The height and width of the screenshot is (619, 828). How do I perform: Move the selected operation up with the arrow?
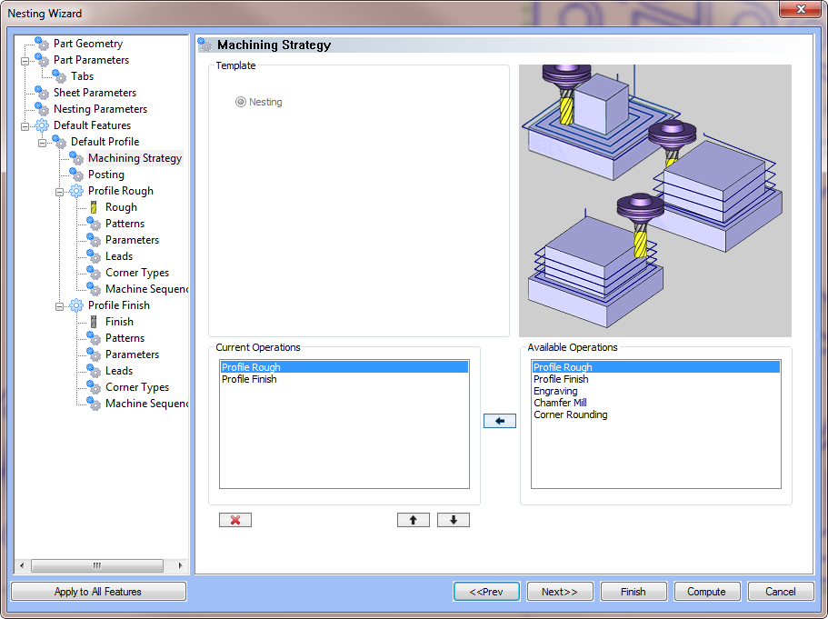point(413,520)
